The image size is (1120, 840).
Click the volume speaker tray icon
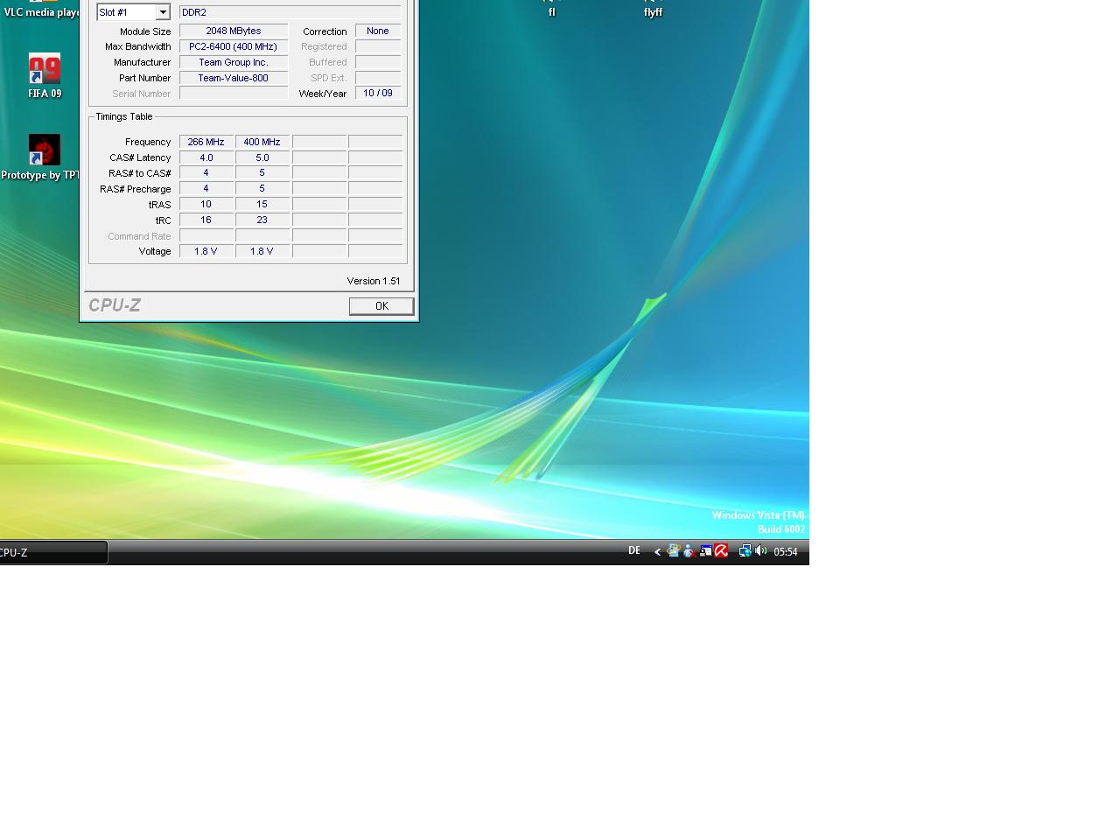760,551
